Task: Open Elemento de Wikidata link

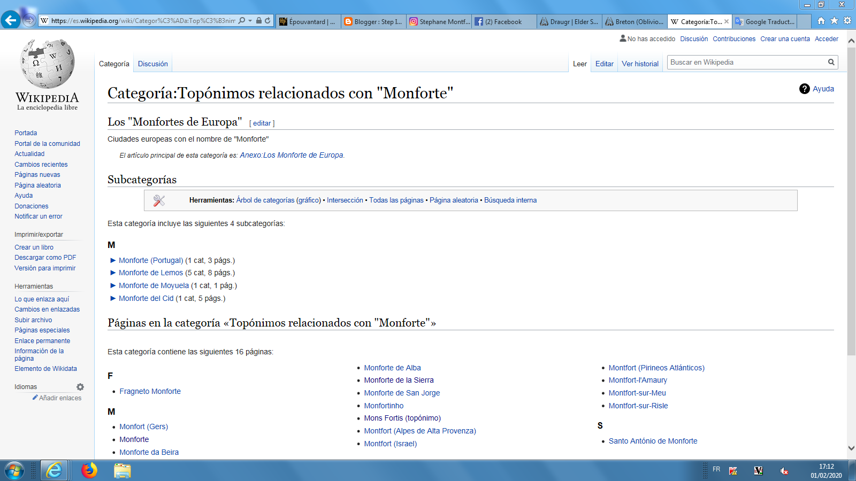Action: tap(45, 369)
